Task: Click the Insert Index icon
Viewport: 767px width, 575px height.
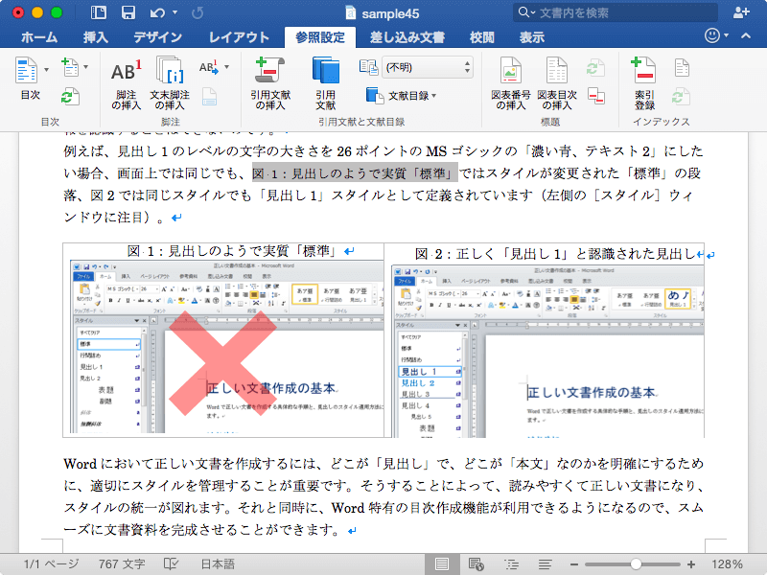Action: tap(682, 68)
